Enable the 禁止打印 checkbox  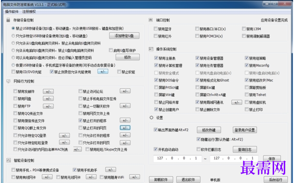tap(247, 109)
